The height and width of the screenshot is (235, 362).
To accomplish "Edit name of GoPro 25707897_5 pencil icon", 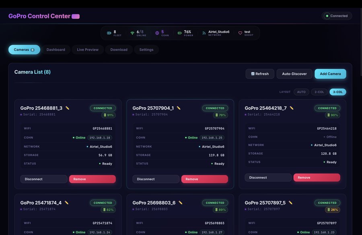I will (x=291, y=203).
